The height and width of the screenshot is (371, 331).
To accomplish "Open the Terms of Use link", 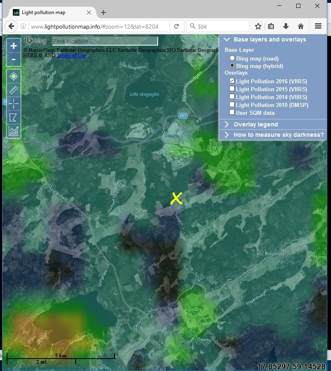I will [x=71, y=56].
